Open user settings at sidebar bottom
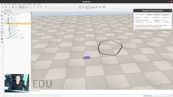Screen dimensions: 173x97 click(x=2, y=42)
